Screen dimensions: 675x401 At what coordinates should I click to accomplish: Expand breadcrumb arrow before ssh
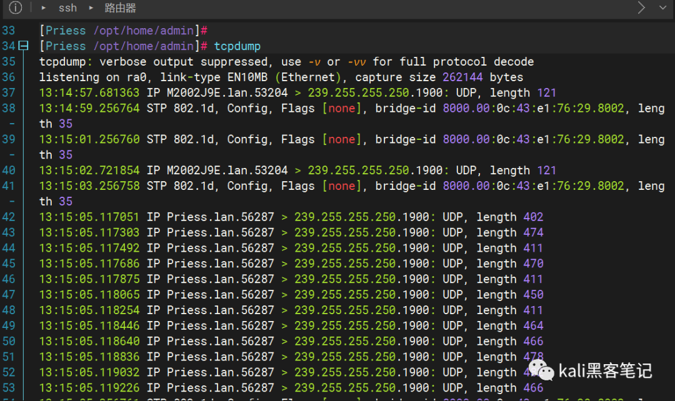point(44,8)
